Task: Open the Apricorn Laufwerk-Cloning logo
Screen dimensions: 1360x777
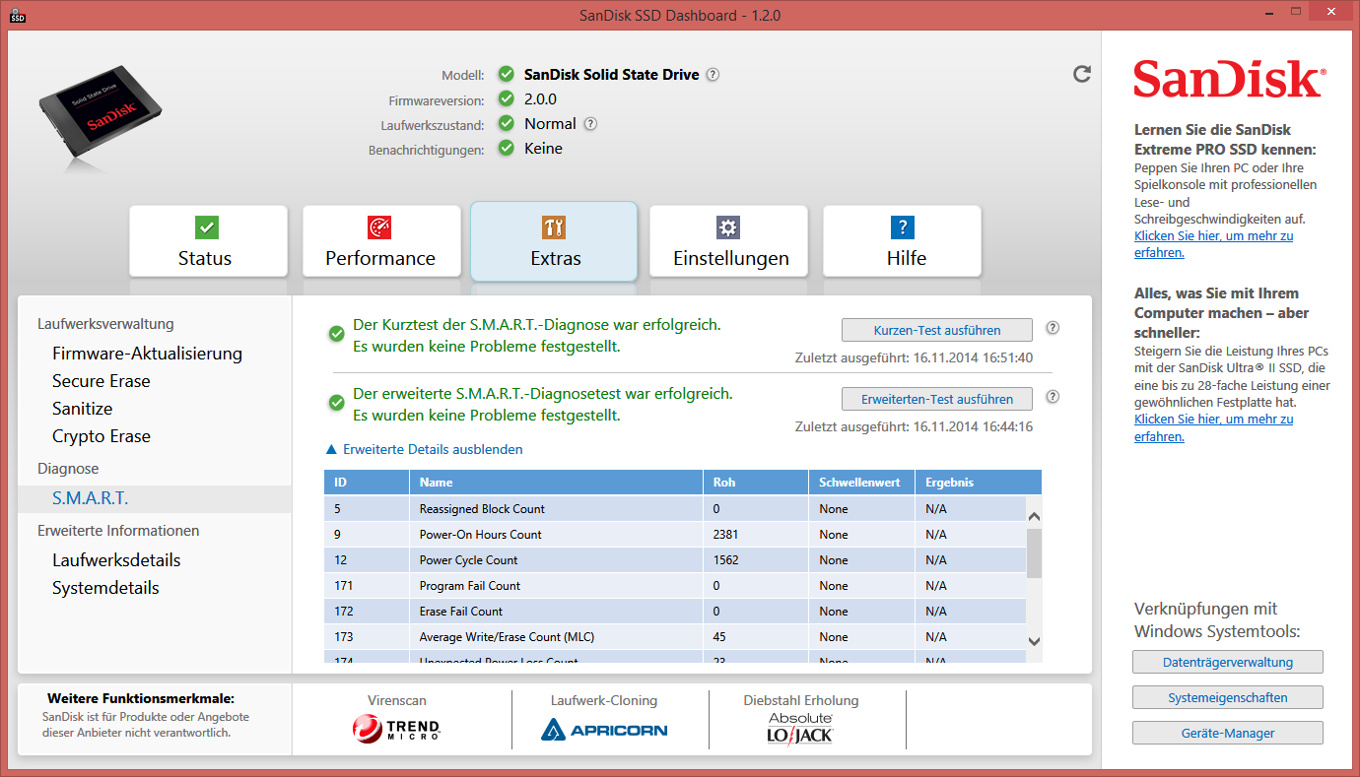Action: [x=604, y=730]
